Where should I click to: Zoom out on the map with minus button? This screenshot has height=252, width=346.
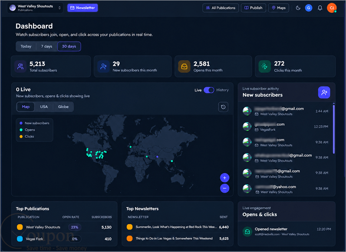(224, 188)
